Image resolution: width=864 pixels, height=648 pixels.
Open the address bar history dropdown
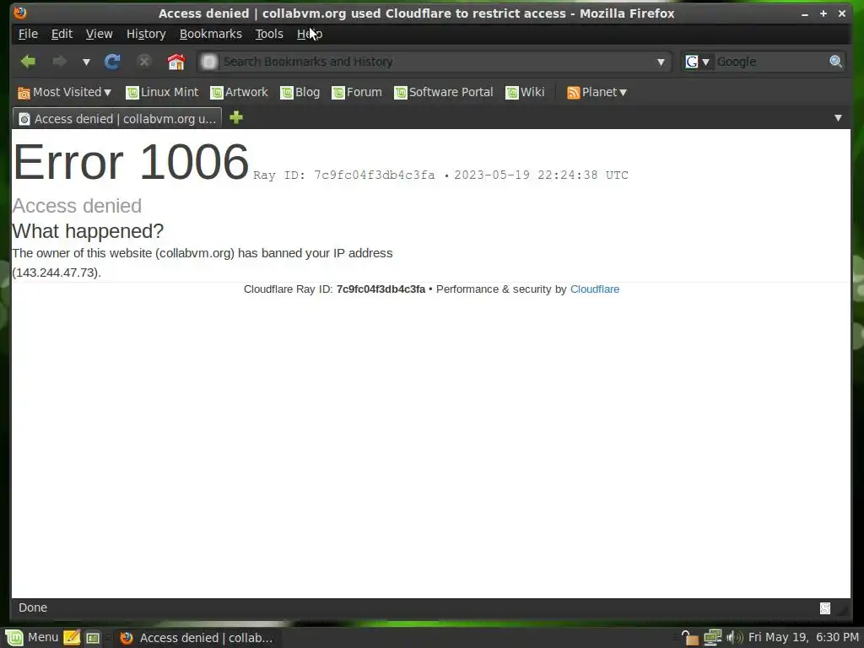661,62
